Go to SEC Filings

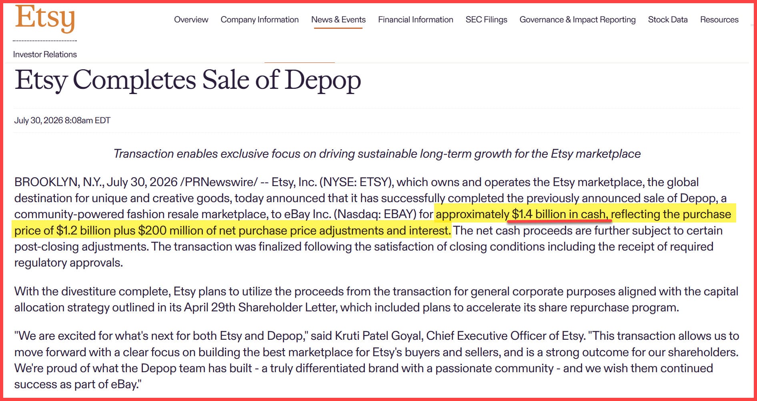tap(486, 20)
